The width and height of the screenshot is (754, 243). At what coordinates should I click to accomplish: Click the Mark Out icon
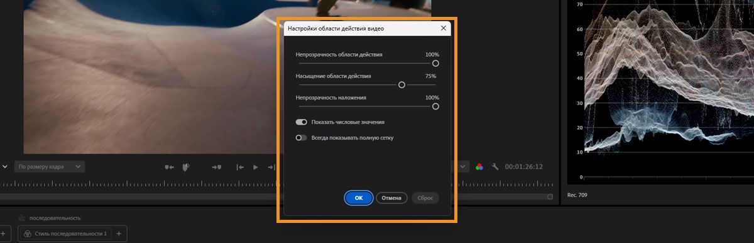[217, 167]
